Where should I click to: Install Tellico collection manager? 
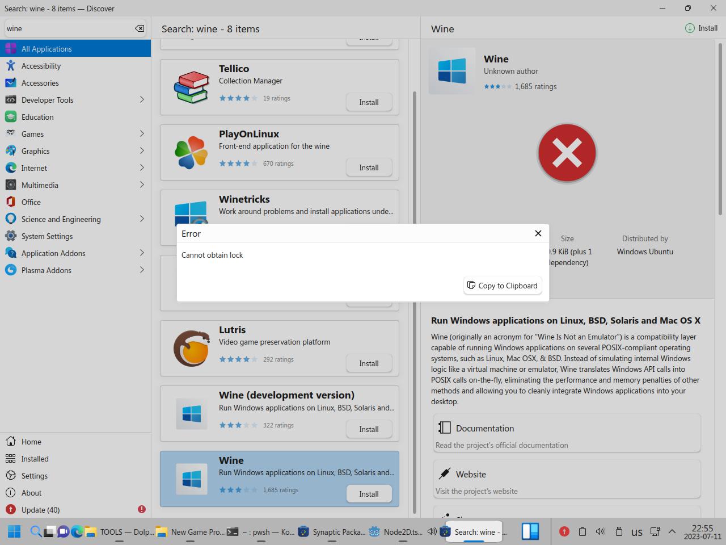pyautogui.click(x=369, y=102)
